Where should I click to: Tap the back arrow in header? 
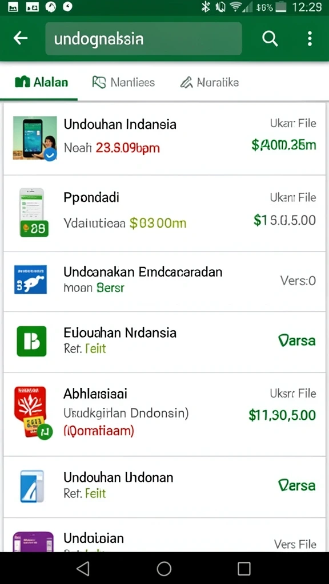tap(21, 38)
